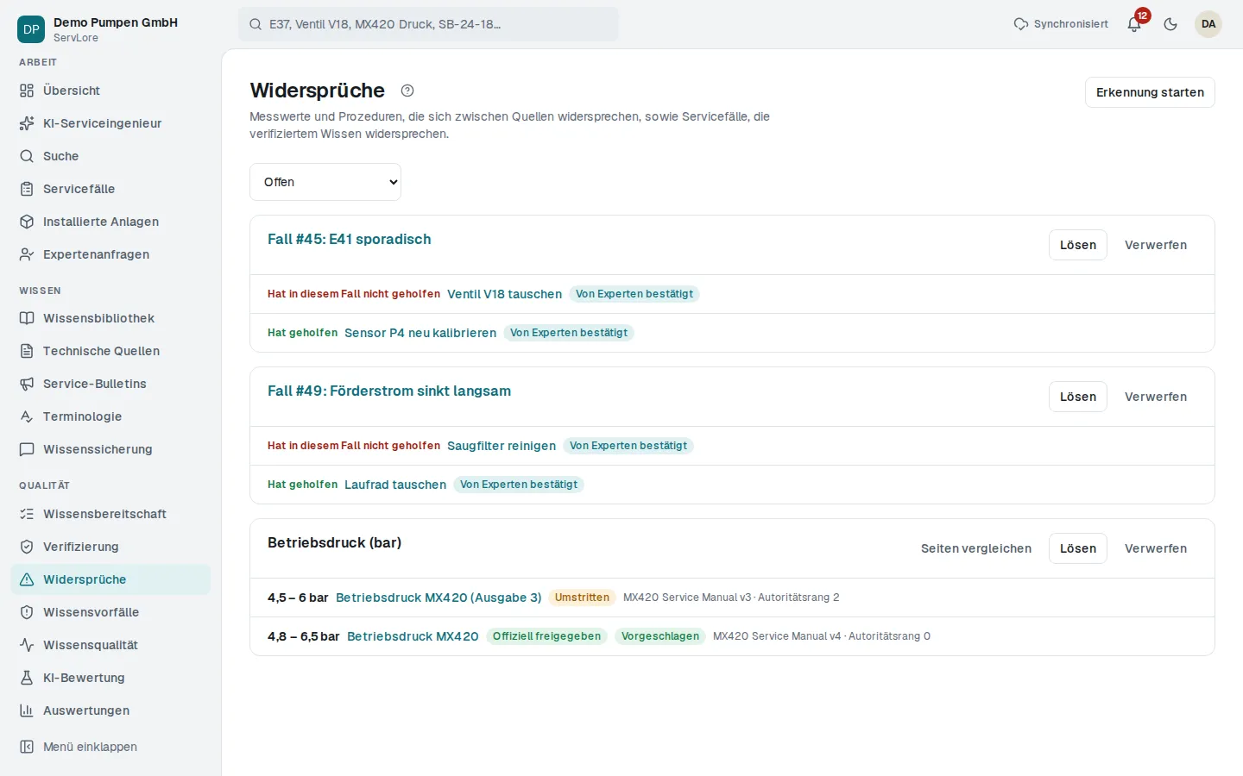
Task: Open the Ventil V18 tauschen procedure
Action: (x=504, y=294)
